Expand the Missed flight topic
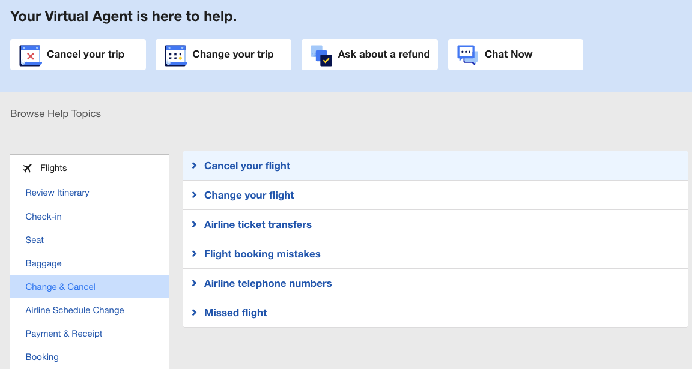 click(x=235, y=313)
